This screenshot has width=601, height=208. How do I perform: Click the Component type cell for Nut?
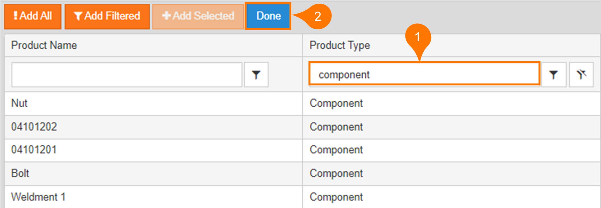tap(336, 103)
